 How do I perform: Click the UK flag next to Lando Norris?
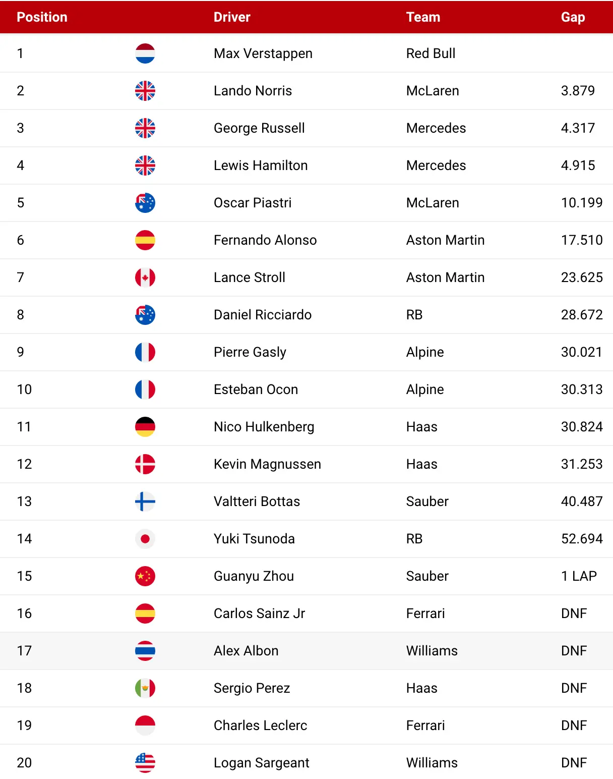(145, 91)
